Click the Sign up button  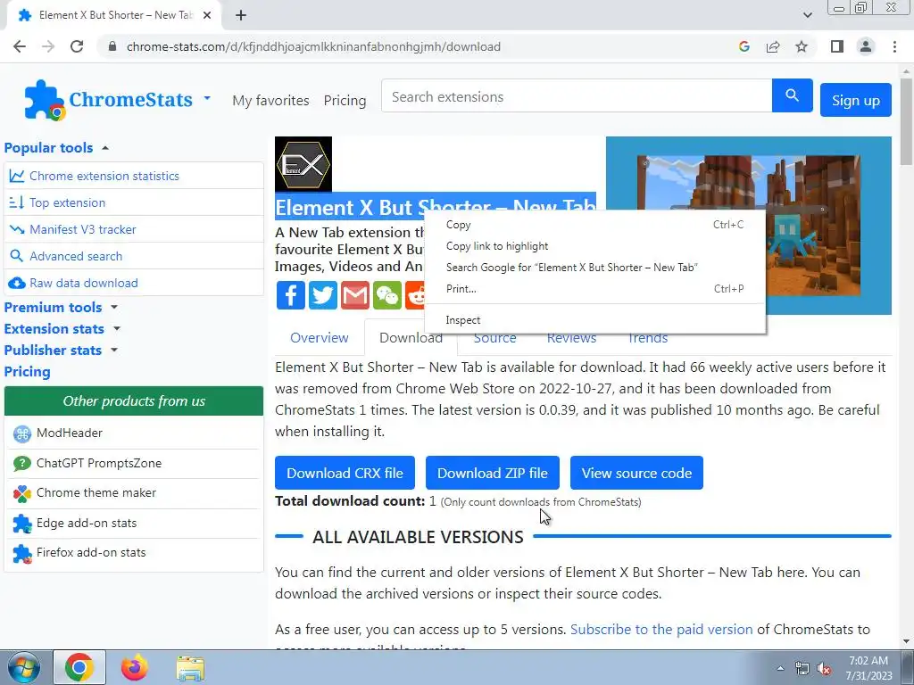click(855, 100)
